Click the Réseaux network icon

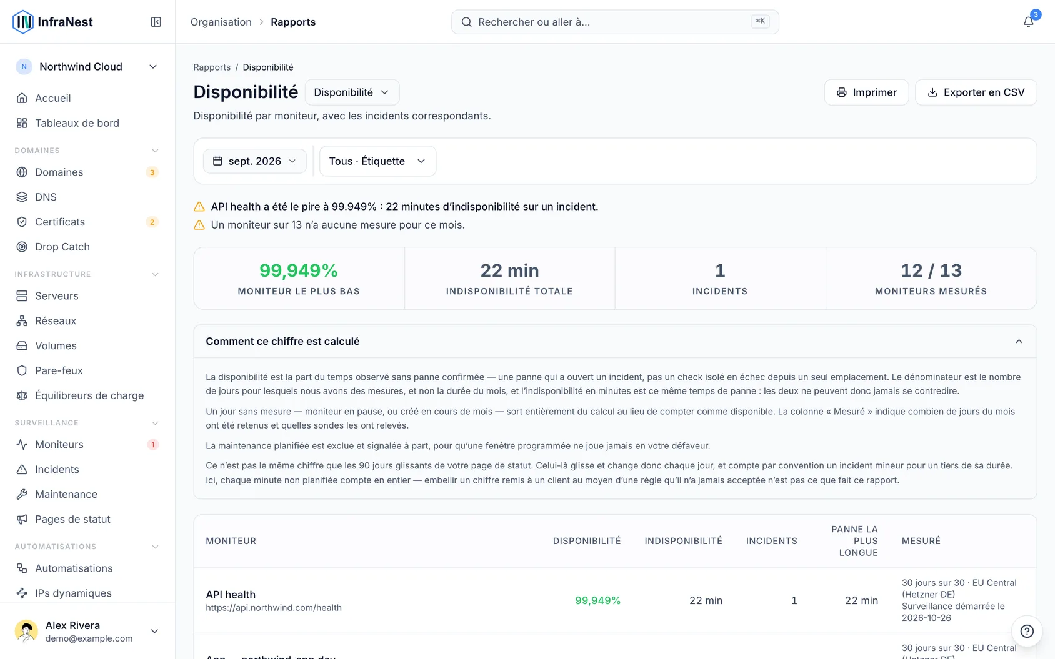pyautogui.click(x=22, y=321)
